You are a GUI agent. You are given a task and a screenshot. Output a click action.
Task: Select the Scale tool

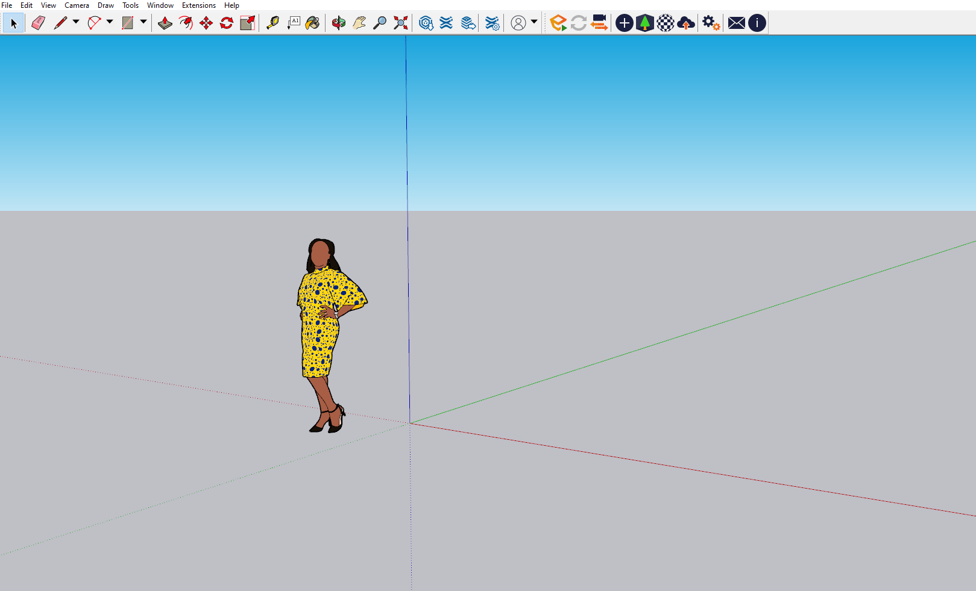coord(247,23)
